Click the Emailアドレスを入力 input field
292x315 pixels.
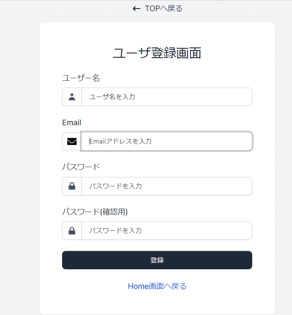coord(166,141)
